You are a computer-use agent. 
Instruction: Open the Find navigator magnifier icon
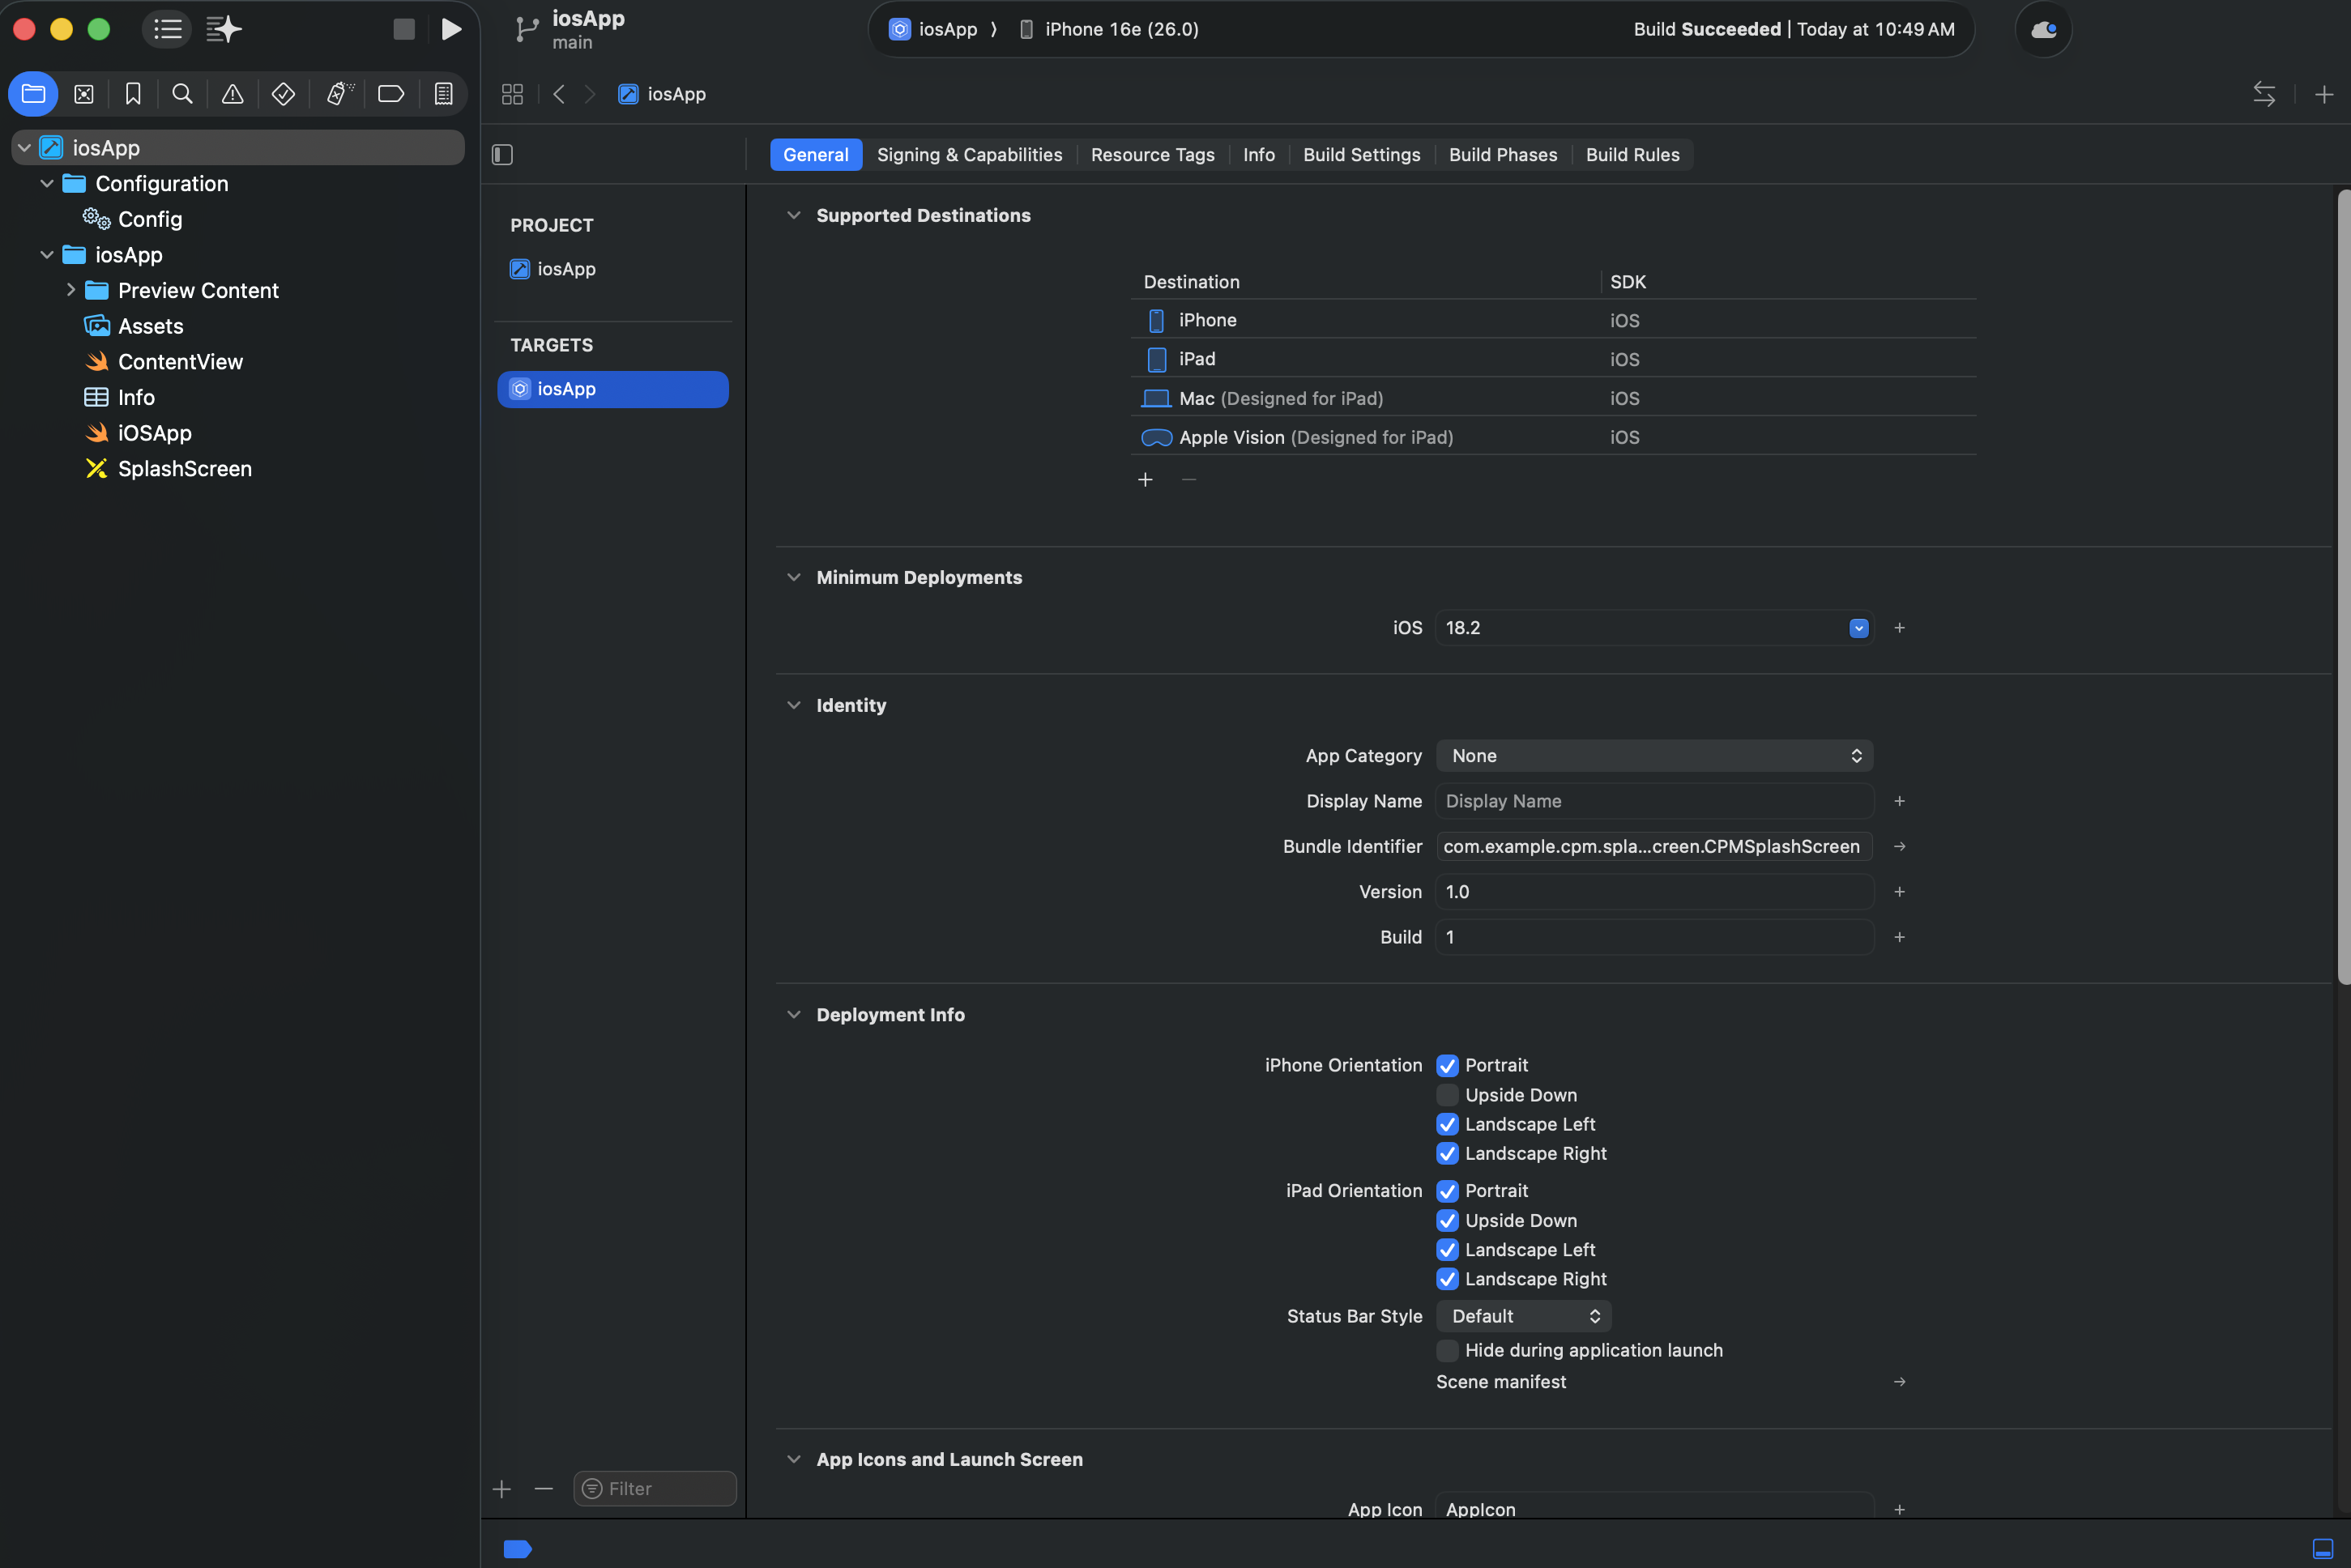click(182, 94)
